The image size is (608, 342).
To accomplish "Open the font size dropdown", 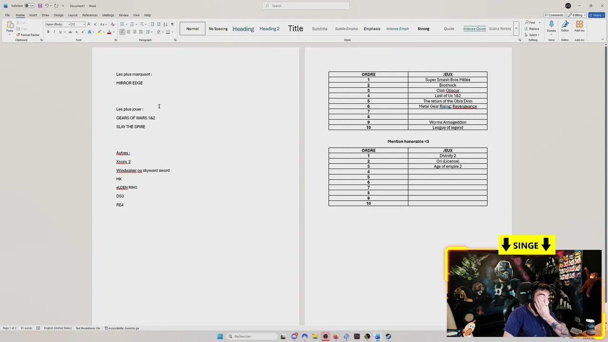I will [x=84, y=24].
